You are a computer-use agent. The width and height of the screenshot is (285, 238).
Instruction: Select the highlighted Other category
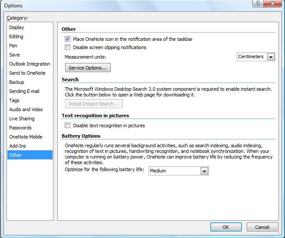click(x=30, y=155)
